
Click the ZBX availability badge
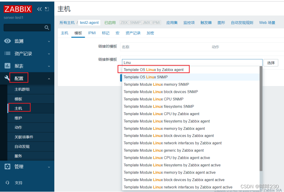pyautogui.click(x=124, y=23)
